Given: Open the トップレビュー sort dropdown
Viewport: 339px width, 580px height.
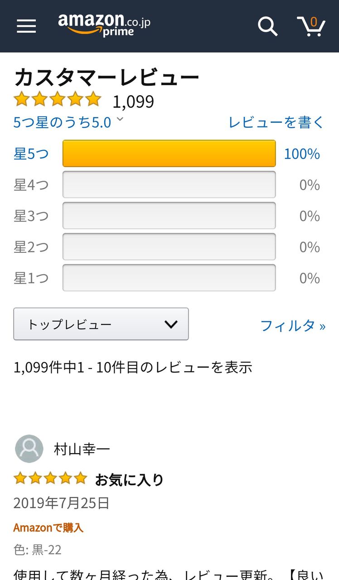Looking at the screenshot, I should pos(101,324).
